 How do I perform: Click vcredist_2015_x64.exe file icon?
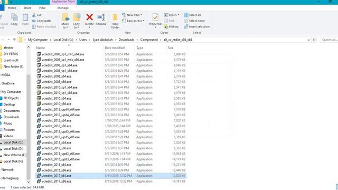39,165
